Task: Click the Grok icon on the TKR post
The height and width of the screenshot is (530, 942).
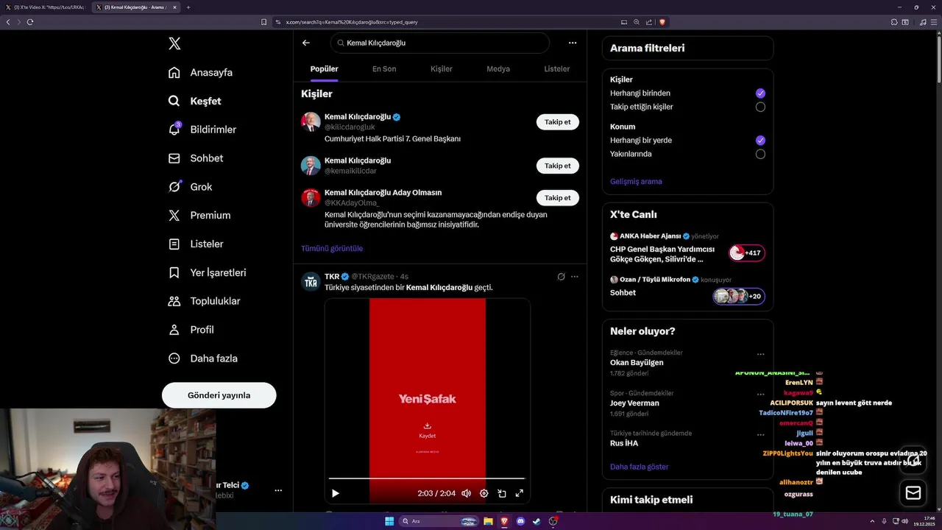Action: point(561,277)
